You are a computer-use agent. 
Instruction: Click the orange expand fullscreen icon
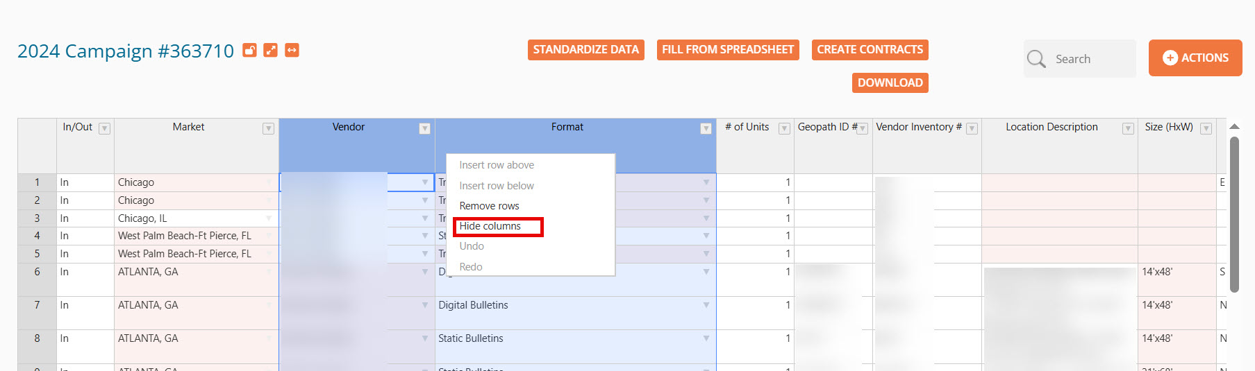point(271,50)
